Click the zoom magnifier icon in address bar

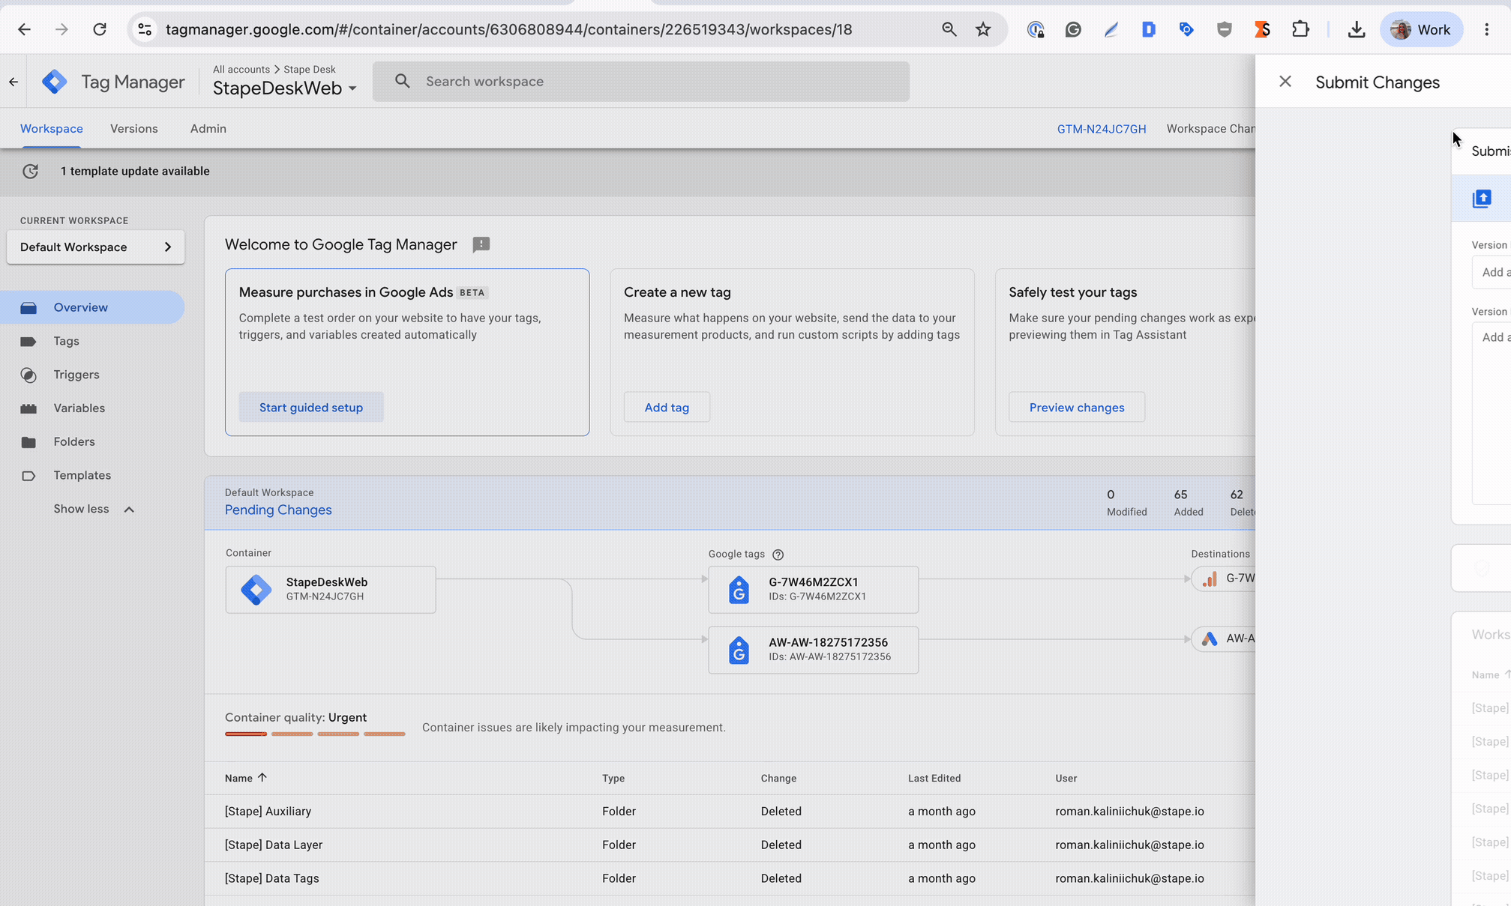pyautogui.click(x=949, y=29)
